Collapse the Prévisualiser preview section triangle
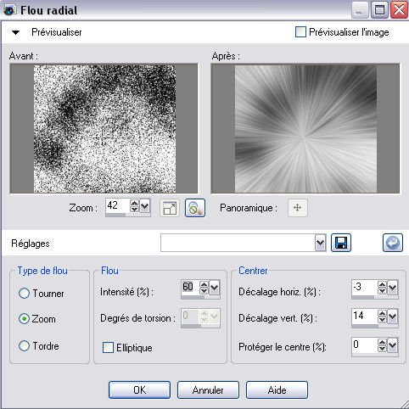 (x=15, y=32)
